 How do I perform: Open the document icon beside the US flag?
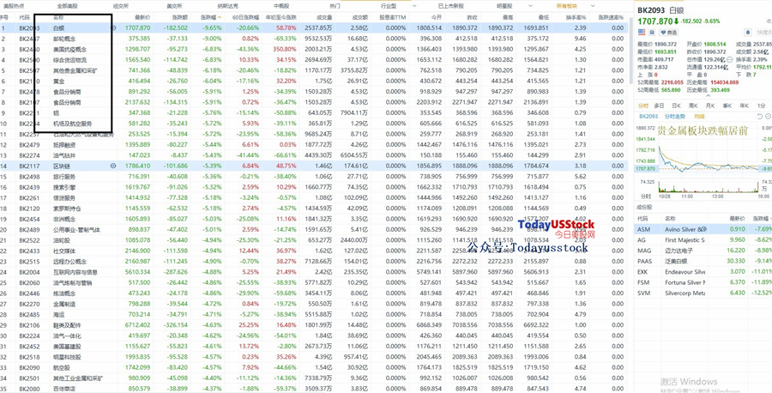click(x=652, y=33)
